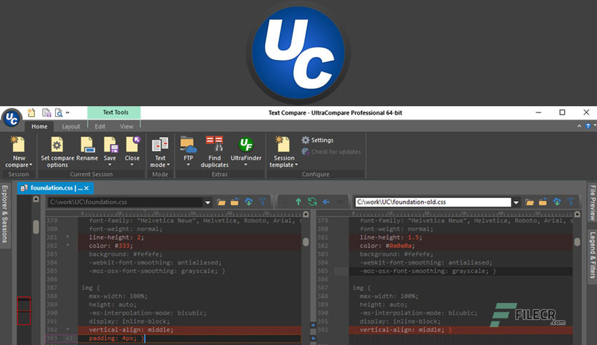Select the Text Tools contextual tab
The height and width of the screenshot is (345, 597).
tap(114, 113)
